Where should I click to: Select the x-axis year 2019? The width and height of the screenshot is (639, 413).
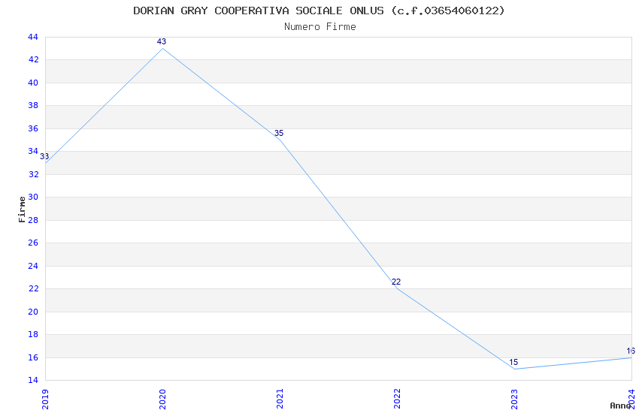coord(45,399)
